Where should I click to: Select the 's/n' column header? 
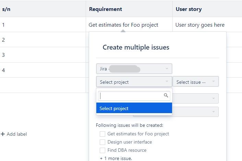click(x=43, y=9)
